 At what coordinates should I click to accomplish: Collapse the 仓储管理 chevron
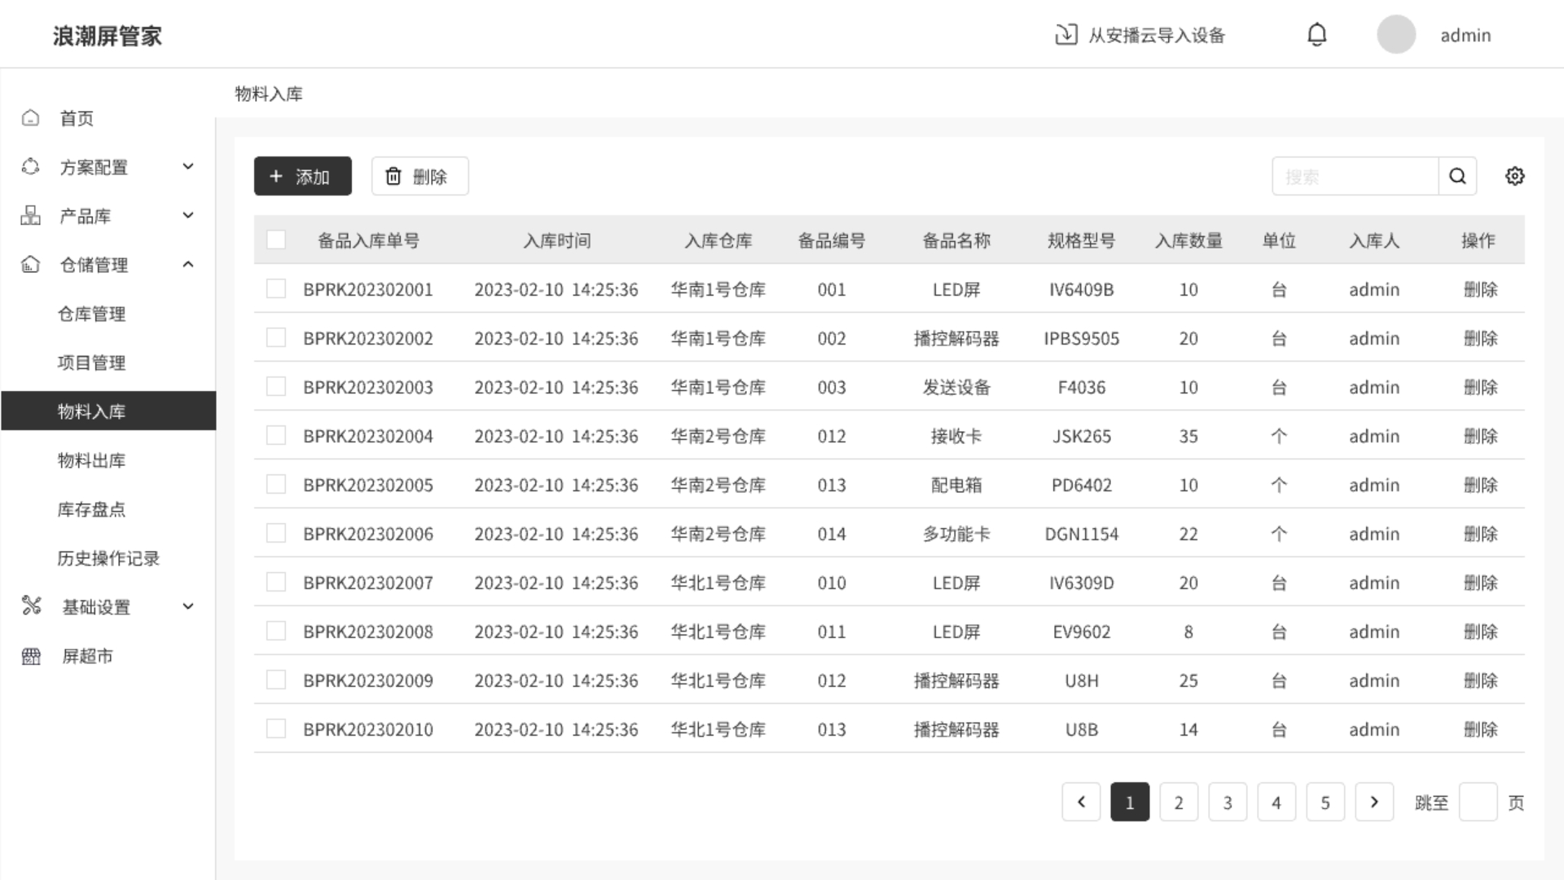pos(188,264)
